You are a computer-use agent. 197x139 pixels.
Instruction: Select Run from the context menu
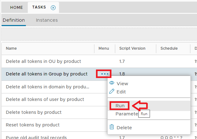(x=120, y=106)
